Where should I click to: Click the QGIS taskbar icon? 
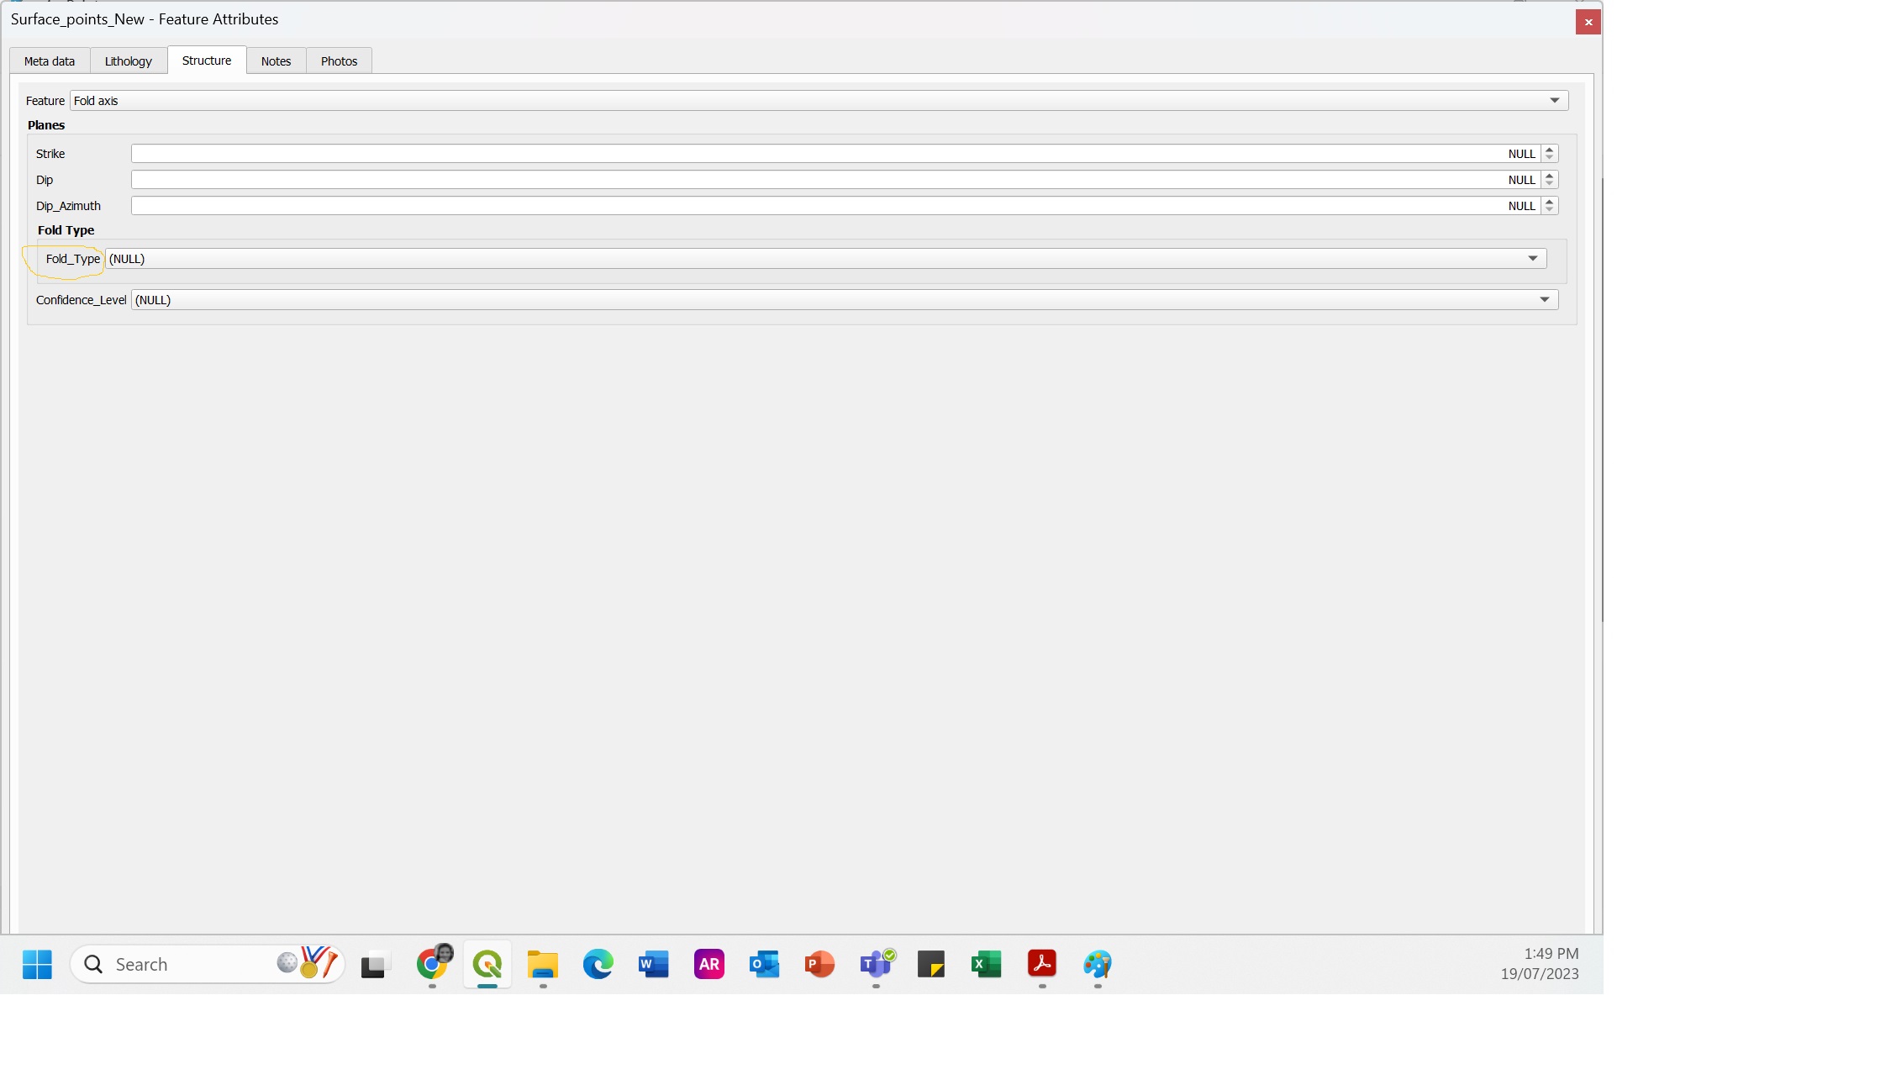[488, 964]
